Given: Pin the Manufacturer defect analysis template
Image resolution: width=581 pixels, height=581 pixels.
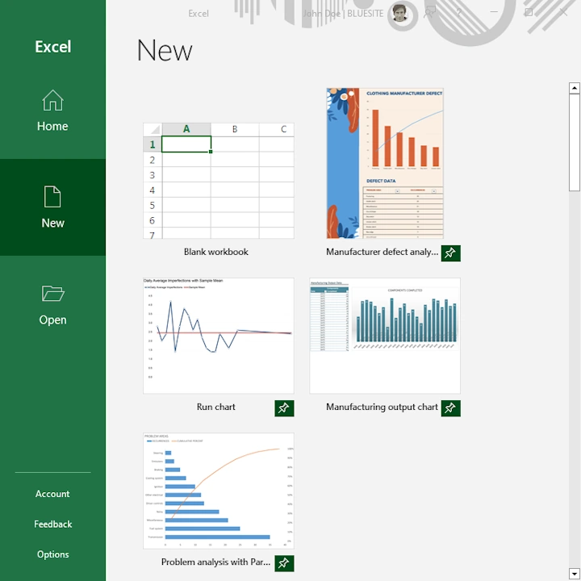Looking at the screenshot, I should (450, 253).
